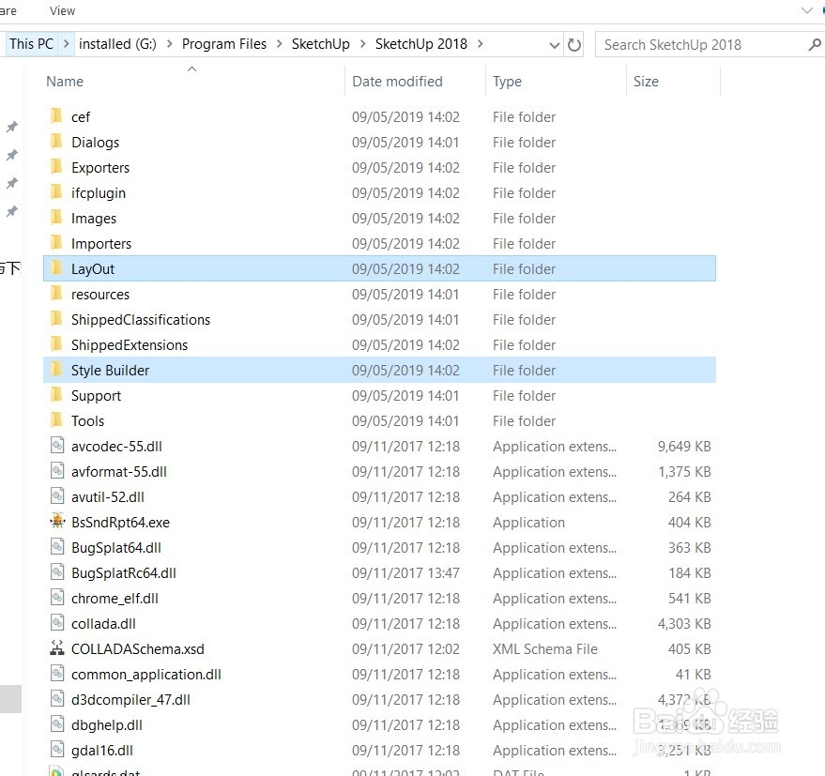Screen dimensions: 825x776
Task: Click the search magnifier icon
Action: tap(815, 45)
